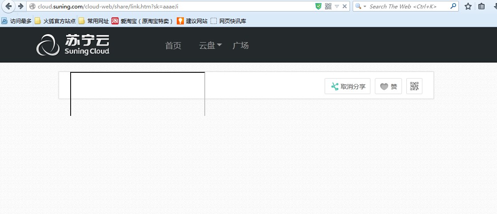Go to 首页 in navigation
Image resolution: width=497 pixels, height=214 pixels.
[x=173, y=46]
